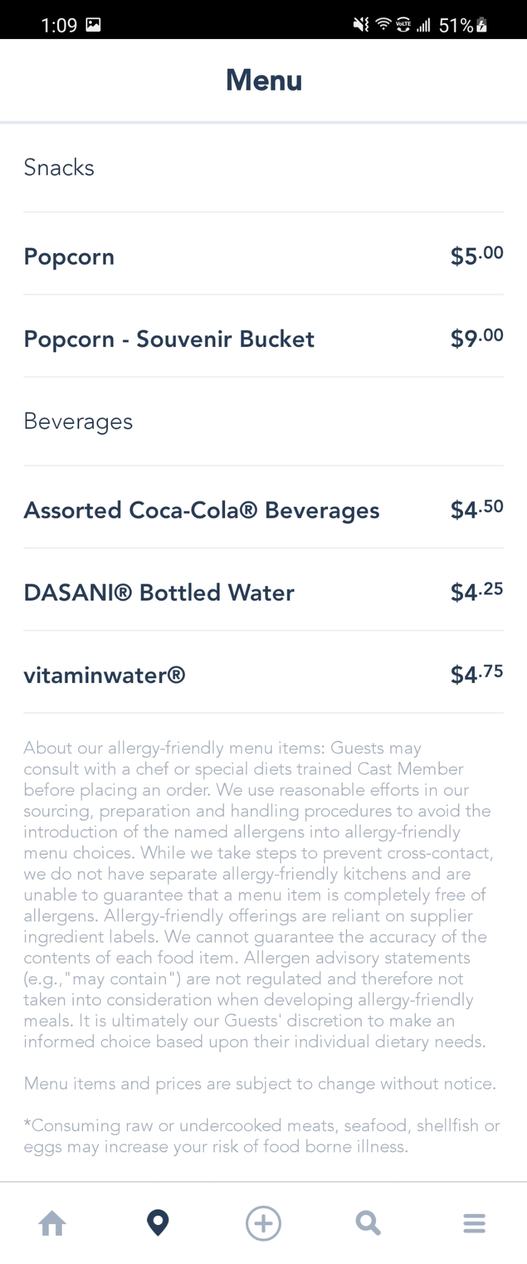527x1264 pixels.
Task: Tap the Snacks section header
Action: (59, 167)
